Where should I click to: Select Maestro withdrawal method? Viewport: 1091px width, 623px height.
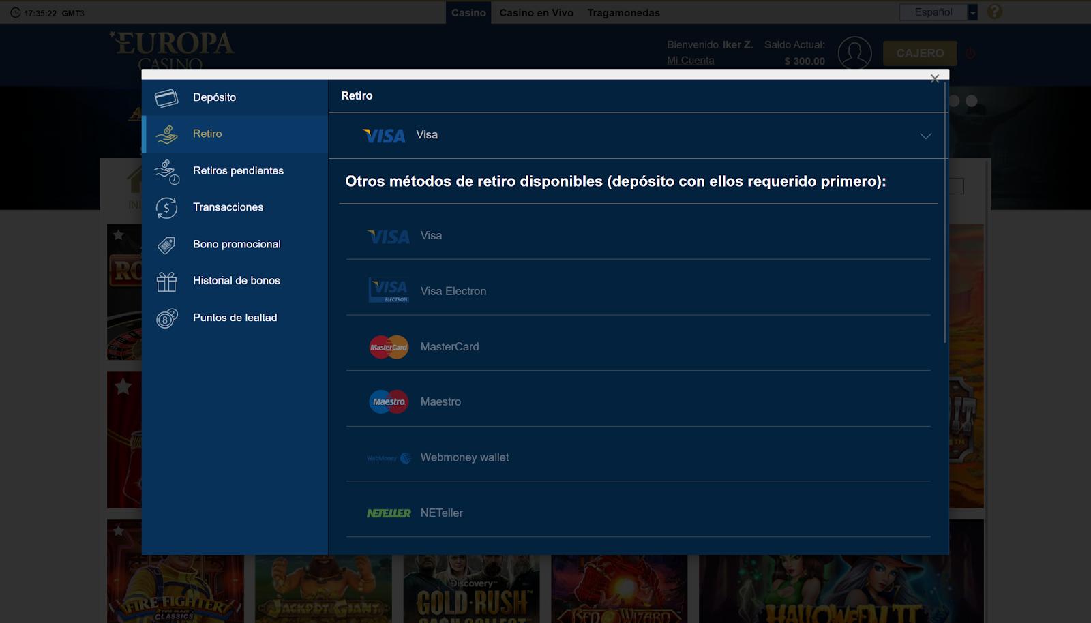point(638,402)
